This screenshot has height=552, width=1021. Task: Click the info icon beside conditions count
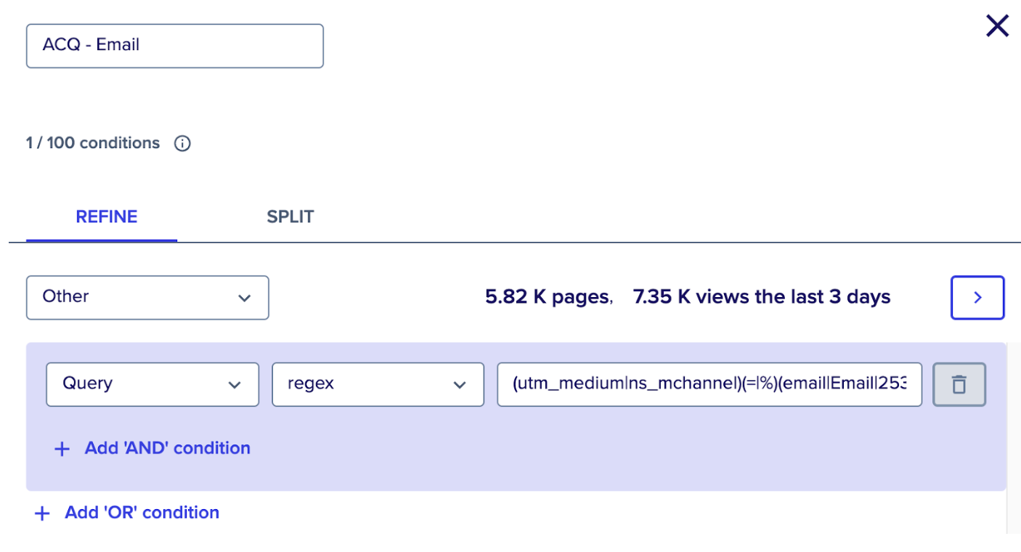(182, 144)
